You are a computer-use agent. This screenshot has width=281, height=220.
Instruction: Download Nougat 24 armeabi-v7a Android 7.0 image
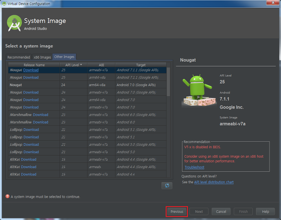31,107
